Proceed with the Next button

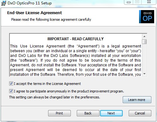point(111,113)
